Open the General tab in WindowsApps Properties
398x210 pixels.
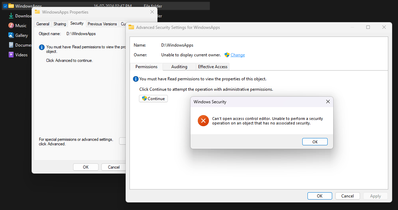(x=42, y=24)
